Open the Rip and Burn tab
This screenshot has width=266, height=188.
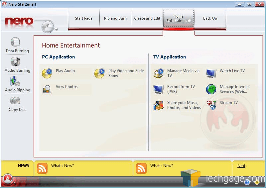pyautogui.click(x=115, y=18)
